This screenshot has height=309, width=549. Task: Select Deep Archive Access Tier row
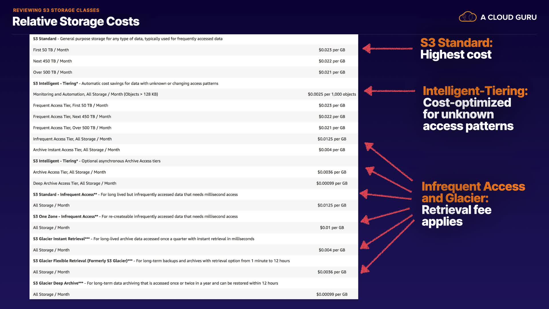(75, 183)
